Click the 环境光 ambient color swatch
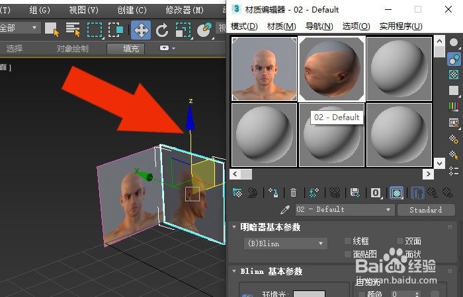 pos(309,294)
